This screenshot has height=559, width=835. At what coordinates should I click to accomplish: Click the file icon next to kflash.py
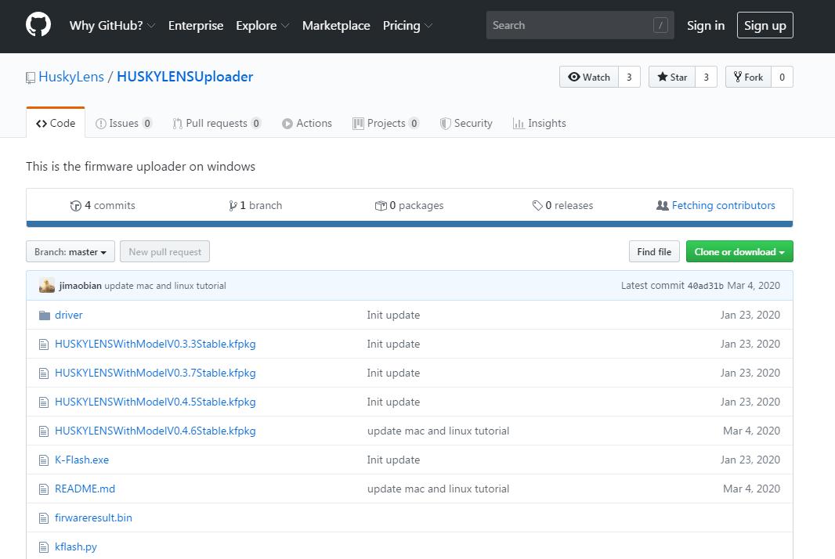tap(44, 546)
